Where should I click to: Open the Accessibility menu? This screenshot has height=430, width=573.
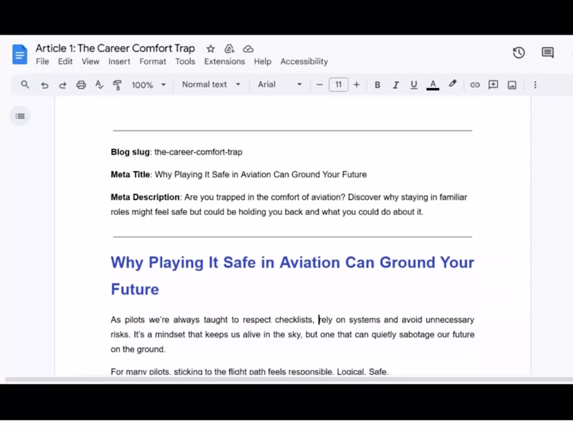[x=304, y=62]
